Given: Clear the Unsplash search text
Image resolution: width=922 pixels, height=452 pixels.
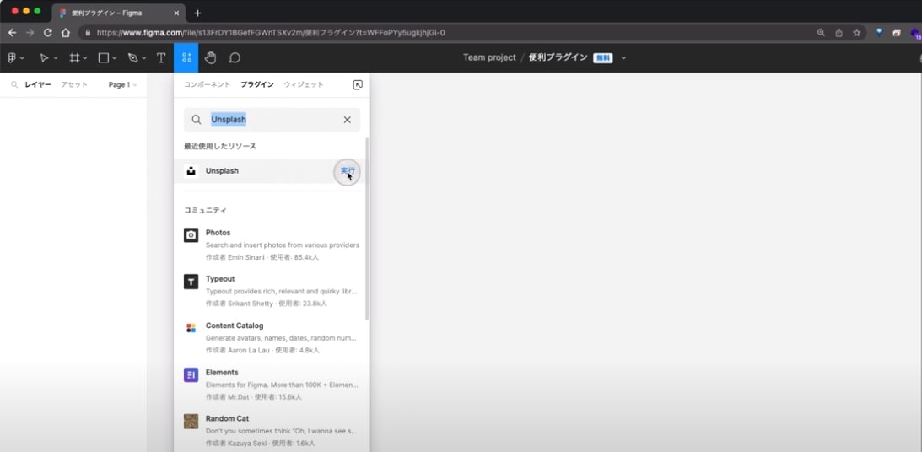Looking at the screenshot, I should (x=347, y=120).
